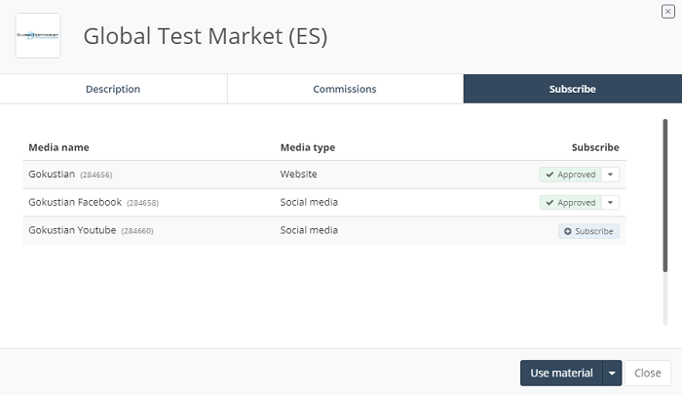Subscribe the Gokustian Youtube media

(x=588, y=231)
